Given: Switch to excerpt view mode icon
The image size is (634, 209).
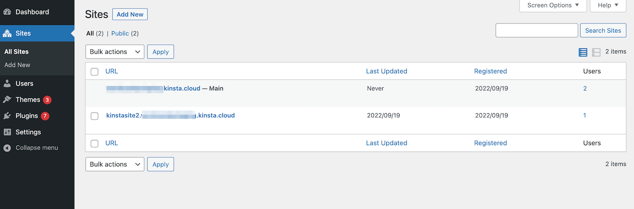Looking at the screenshot, I should 596,52.
